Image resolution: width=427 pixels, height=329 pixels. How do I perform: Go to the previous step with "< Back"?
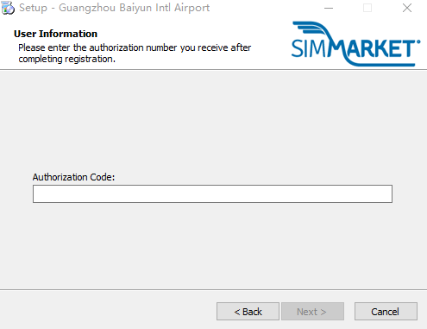pyautogui.click(x=248, y=311)
